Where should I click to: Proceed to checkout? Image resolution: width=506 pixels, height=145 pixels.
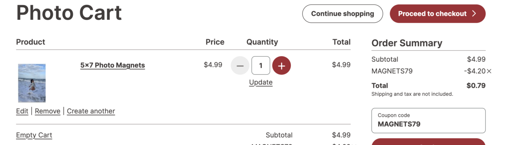click(437, 14)
